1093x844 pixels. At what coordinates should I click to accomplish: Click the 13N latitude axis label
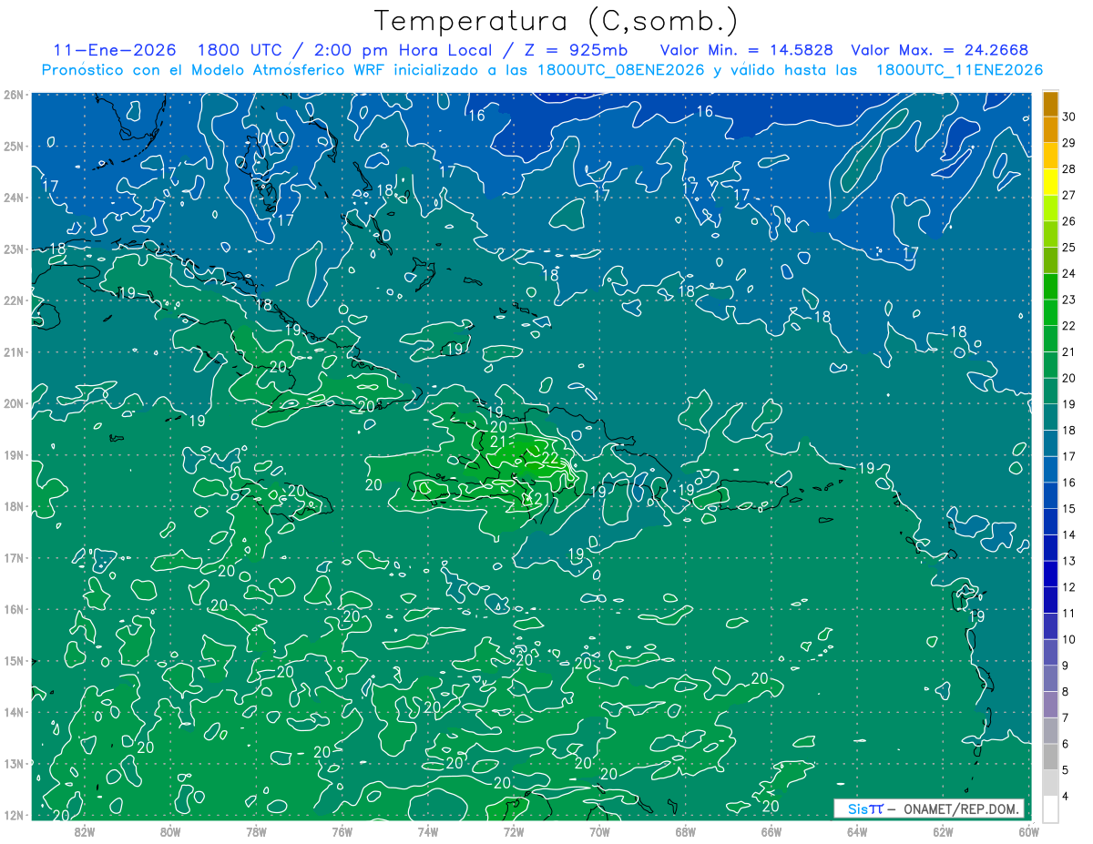pos(13,763)
